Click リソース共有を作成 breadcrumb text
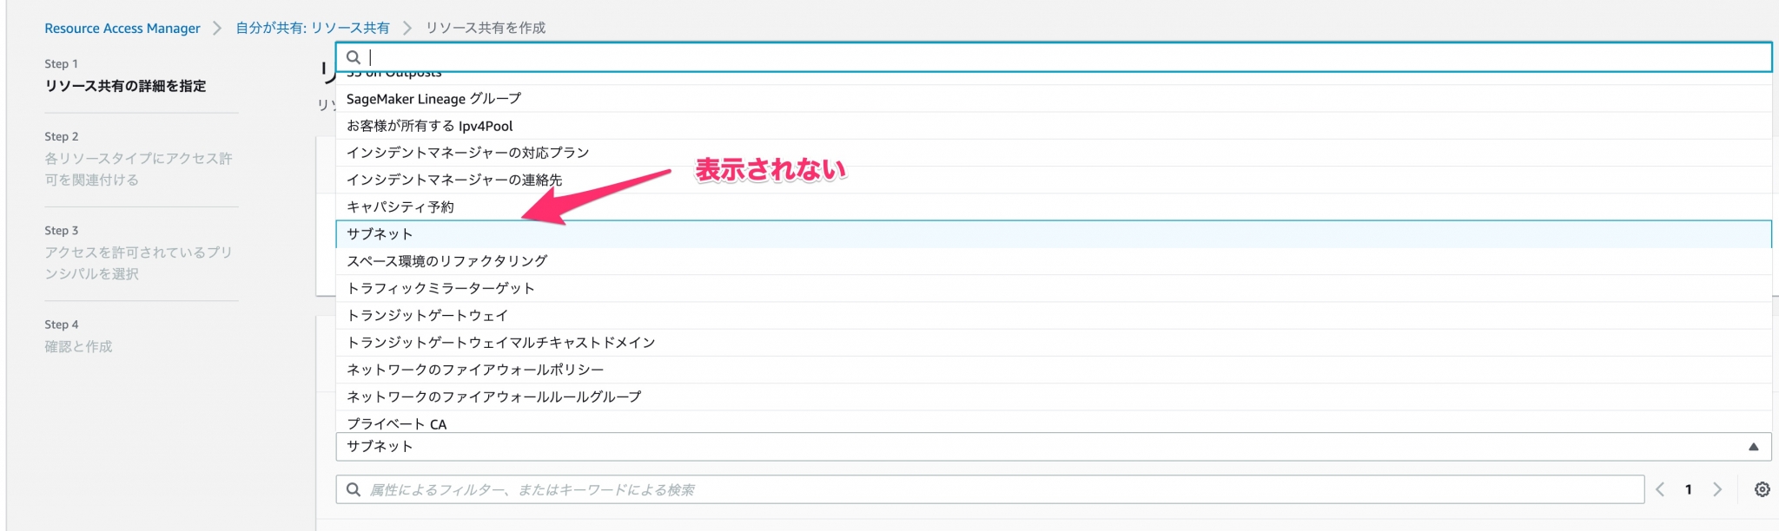The image size is (1779, 531). (x=486, y=28)
